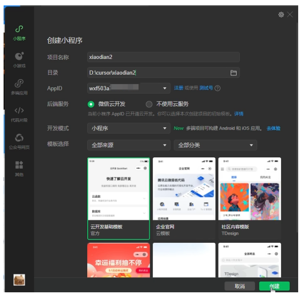Open the 注册 link
The height and width of the screenshot is (295, 300).
(179, 88)
